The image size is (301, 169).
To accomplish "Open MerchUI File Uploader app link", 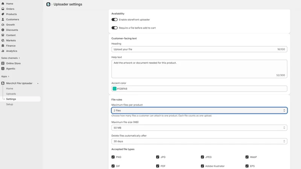I will (19, 83).
